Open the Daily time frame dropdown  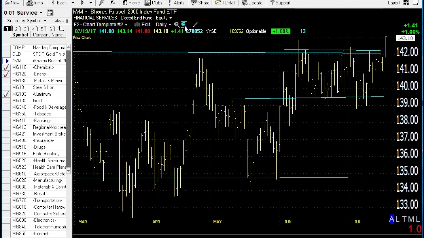tap(163, 25)
